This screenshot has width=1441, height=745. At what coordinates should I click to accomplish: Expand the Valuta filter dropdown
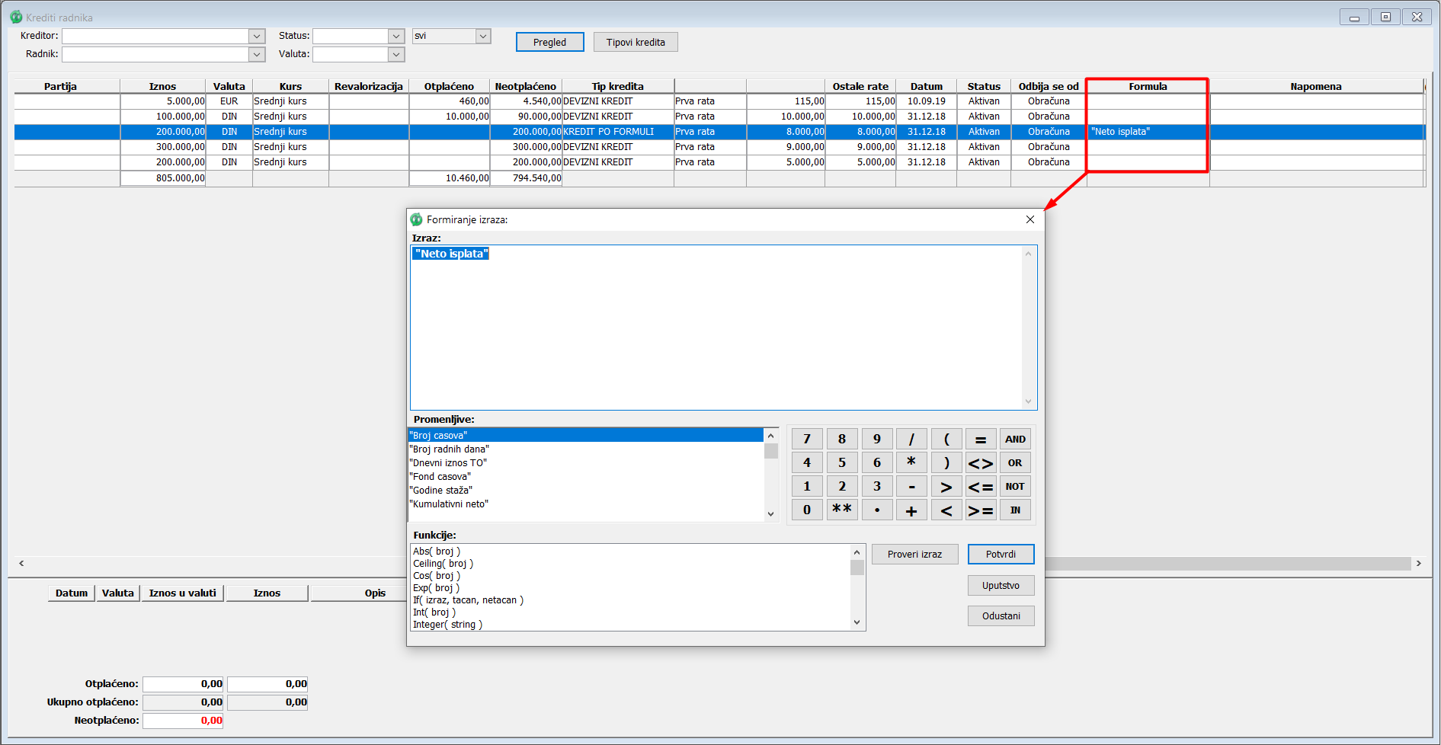(x=395, y=55)
